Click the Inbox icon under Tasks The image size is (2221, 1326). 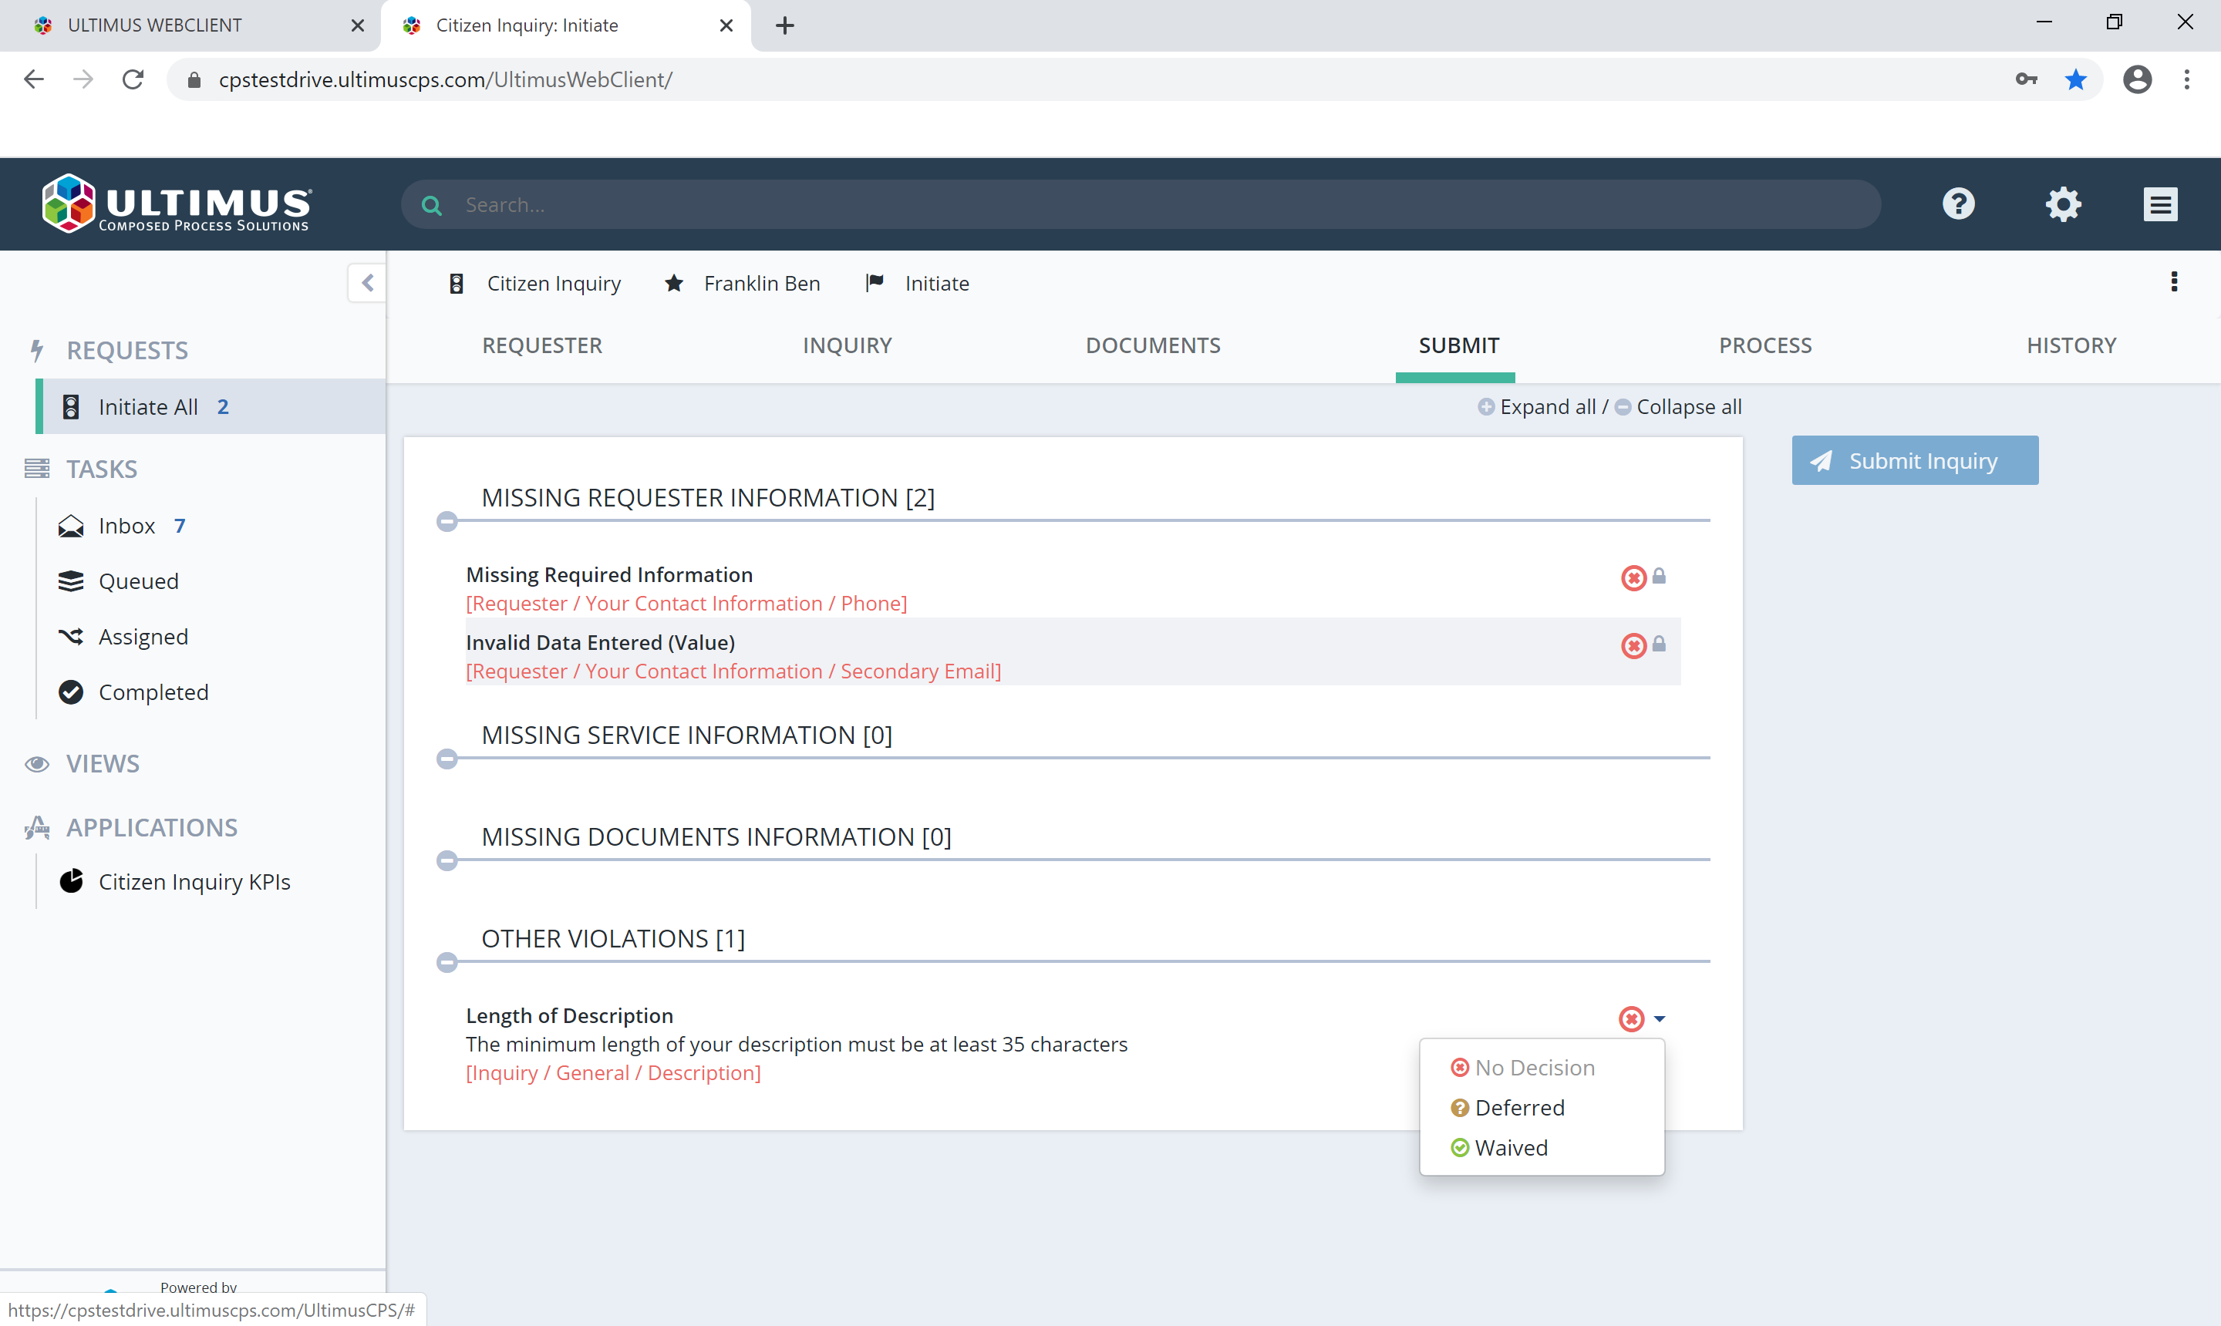click(x=72, y=526)
